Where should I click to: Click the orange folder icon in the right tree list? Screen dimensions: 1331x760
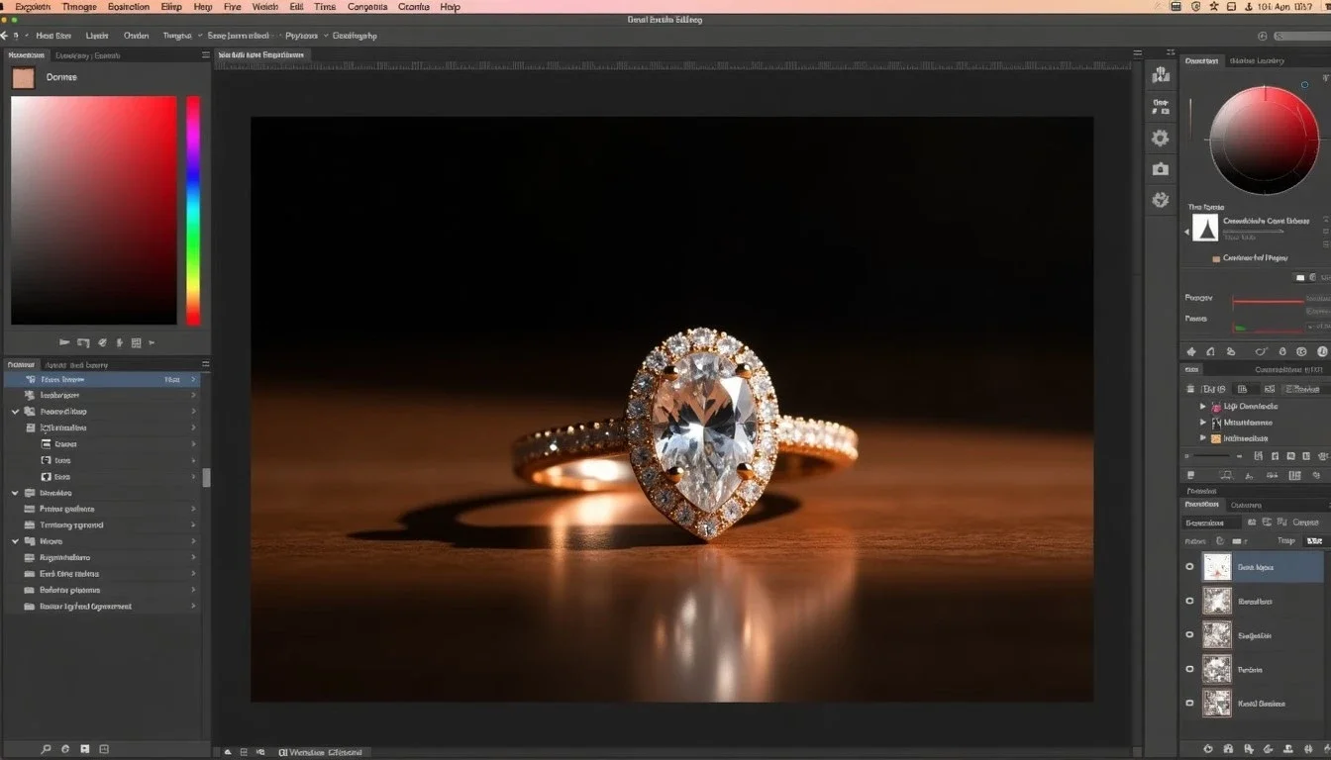coord(1216,437)
